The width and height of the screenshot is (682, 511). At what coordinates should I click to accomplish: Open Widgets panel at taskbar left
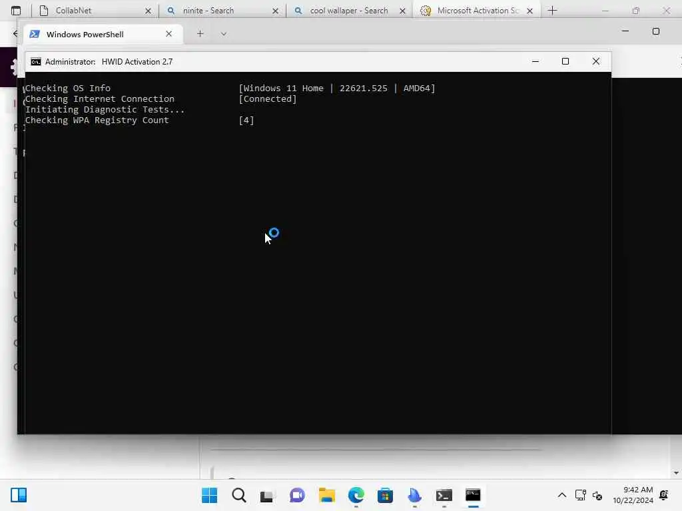point(19,495)
